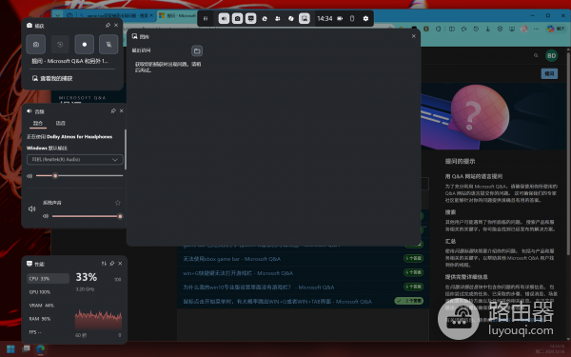Click the search icon beside BD avatar

[536, 55]
